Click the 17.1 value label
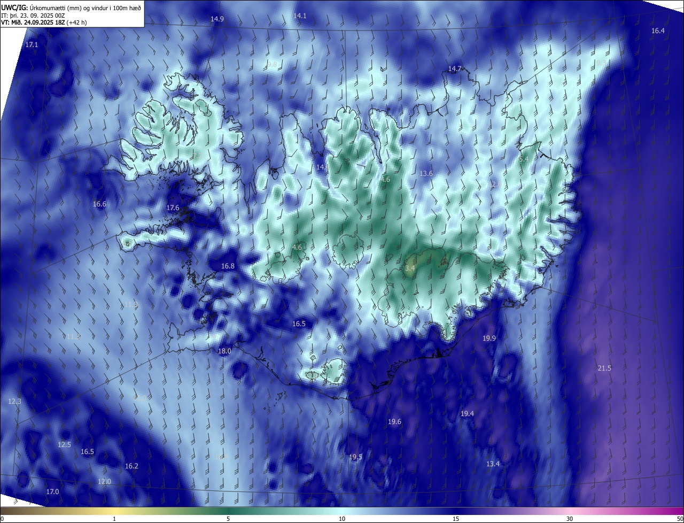Image resolution: width=684 pixels, height=523 pixels. tap(32, 44)
